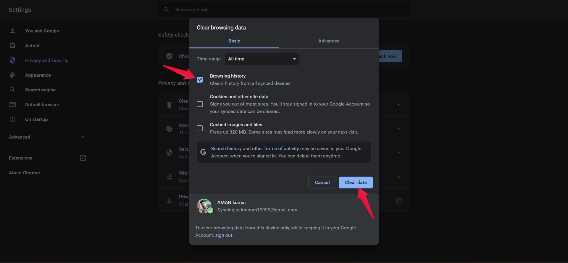Click the Privacy and security shield icon
568x263 pixels.
pyautogui.click(x=12, y=60)
